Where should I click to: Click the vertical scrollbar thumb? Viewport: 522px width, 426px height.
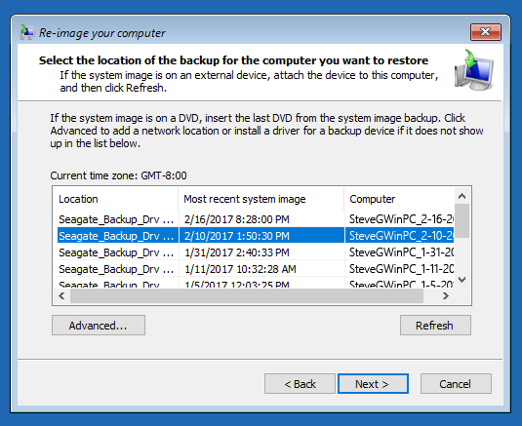click(x=462, y=221)
